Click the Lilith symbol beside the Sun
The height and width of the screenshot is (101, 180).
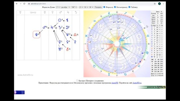point(67,20)
